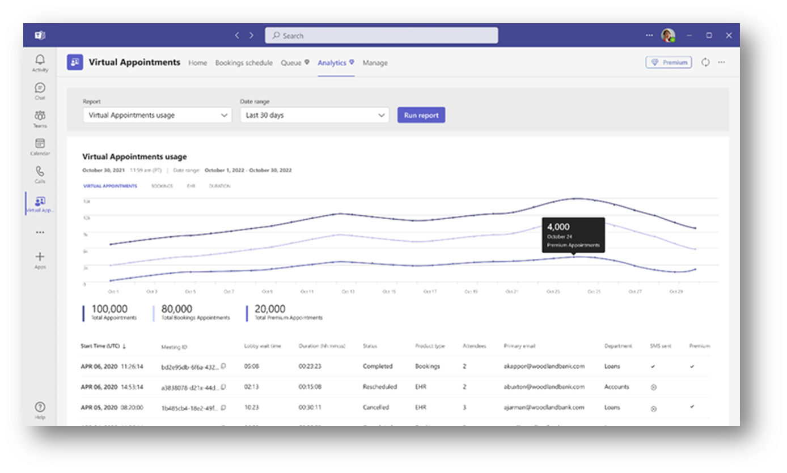Click the Run report button
787x473 pixels.
[x=421, y=114]
